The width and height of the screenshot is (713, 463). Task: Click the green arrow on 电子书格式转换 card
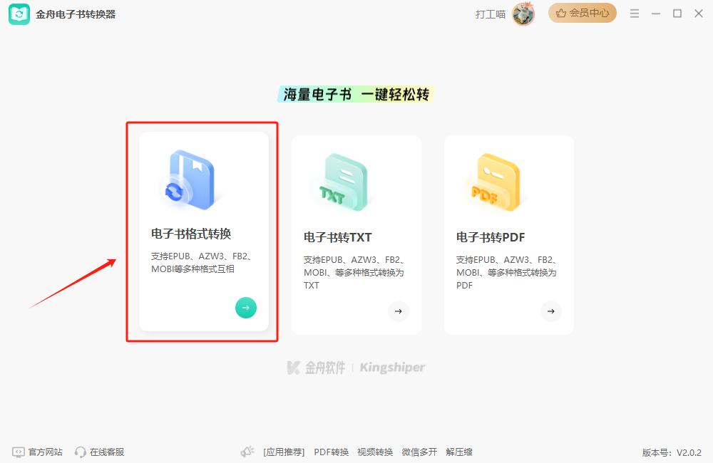[245, 308]
